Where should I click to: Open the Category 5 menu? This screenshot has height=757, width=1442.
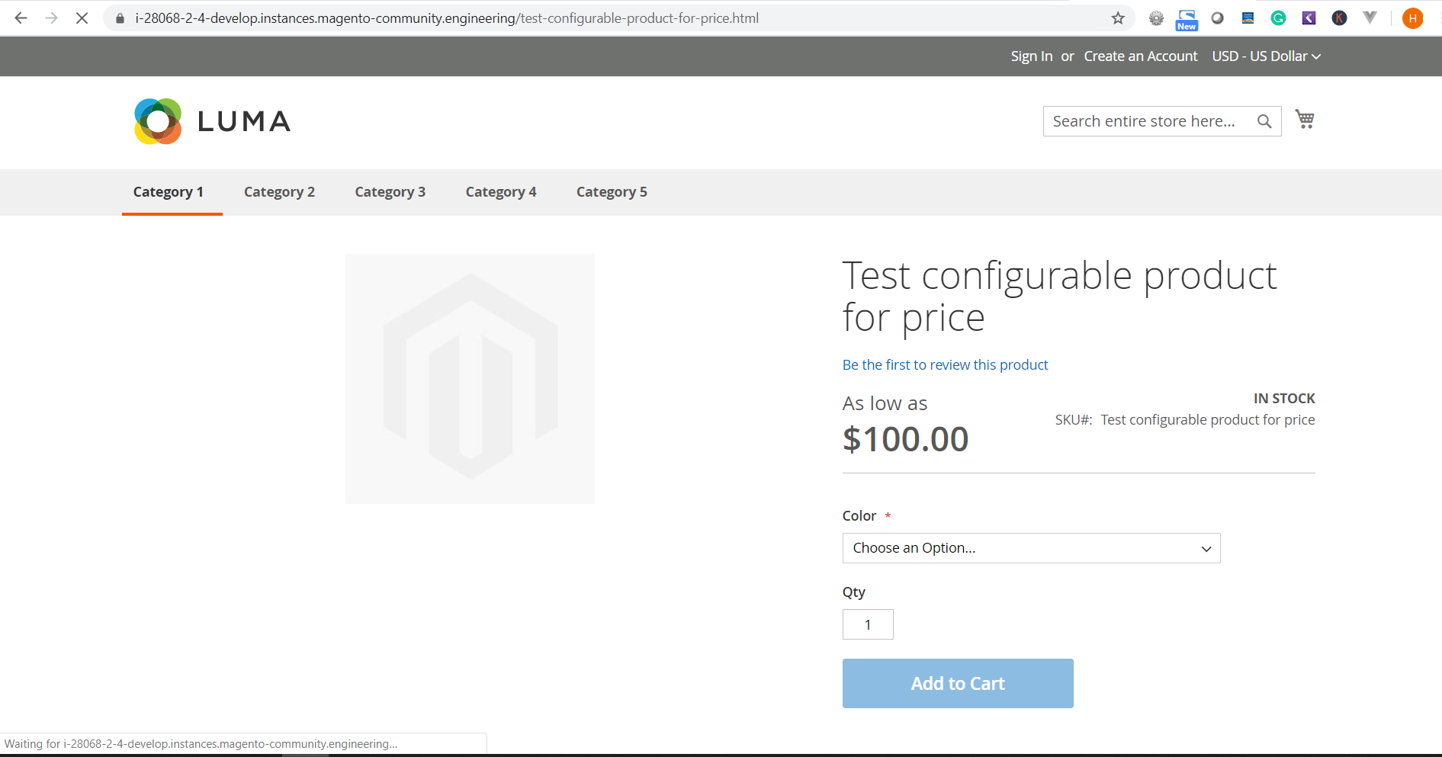coord(612,191)
